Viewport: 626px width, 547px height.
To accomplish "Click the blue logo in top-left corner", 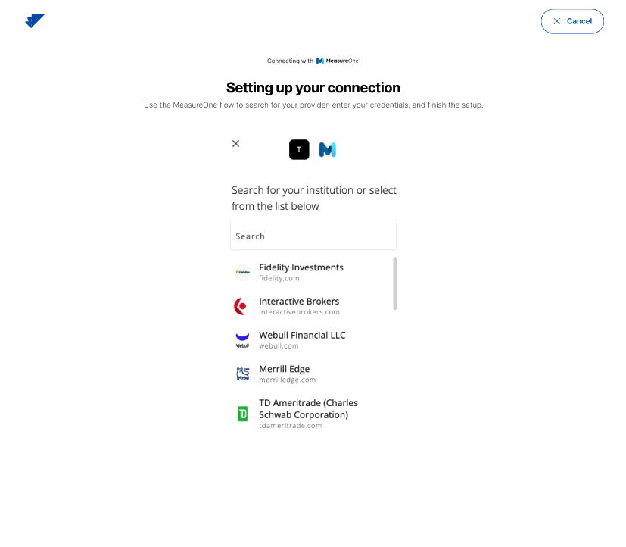I will pos(35,20).
